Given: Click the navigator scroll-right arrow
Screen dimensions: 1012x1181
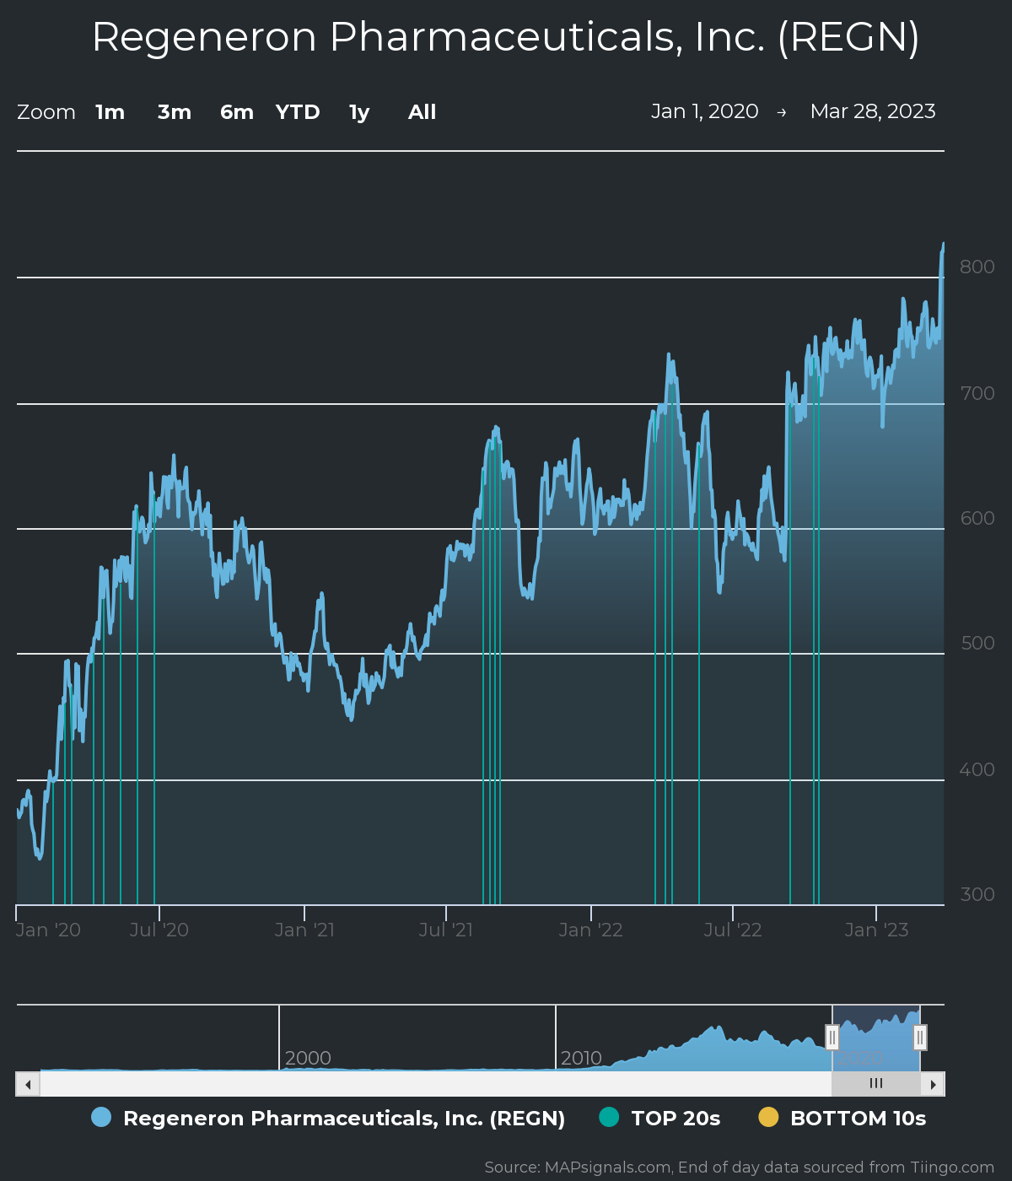Looking at the screenshot, I should click(933, 1084).
